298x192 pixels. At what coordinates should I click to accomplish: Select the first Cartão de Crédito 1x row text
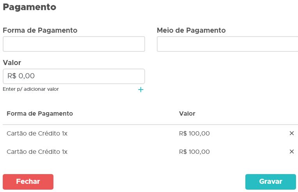pyautogui.click(x=37, y=134)
